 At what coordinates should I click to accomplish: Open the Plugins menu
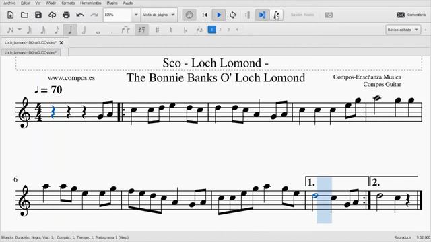(x=112, y=3)
